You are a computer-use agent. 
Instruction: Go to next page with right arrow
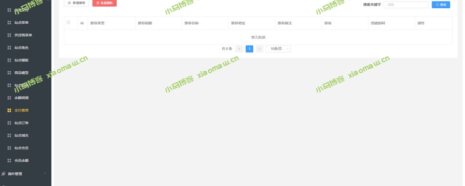(x=259, y=49)
